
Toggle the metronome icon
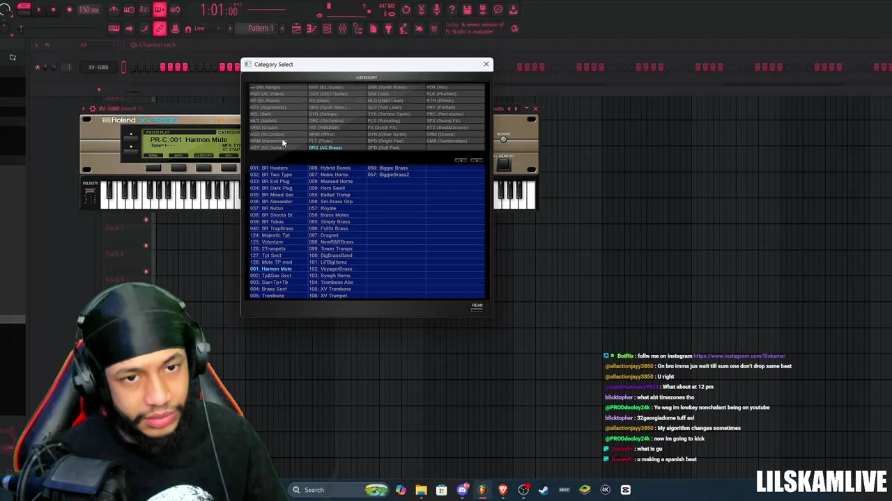[x=114, y=10]
